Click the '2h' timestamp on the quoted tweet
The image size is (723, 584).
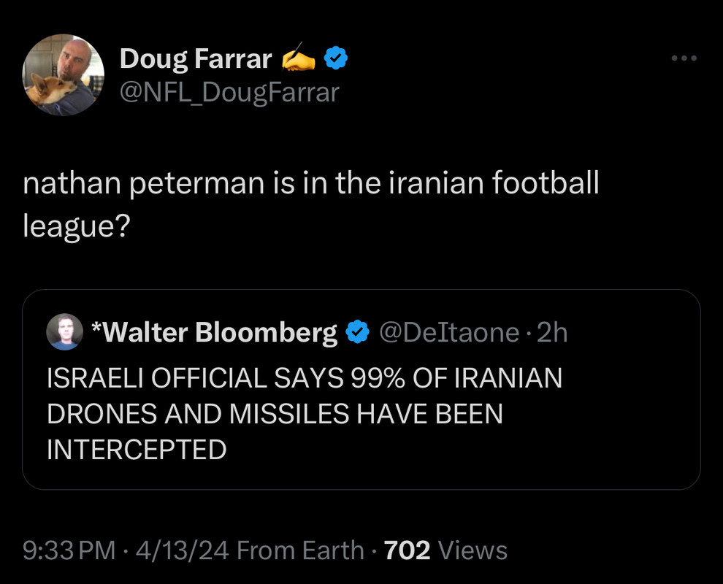click(551, 332)
